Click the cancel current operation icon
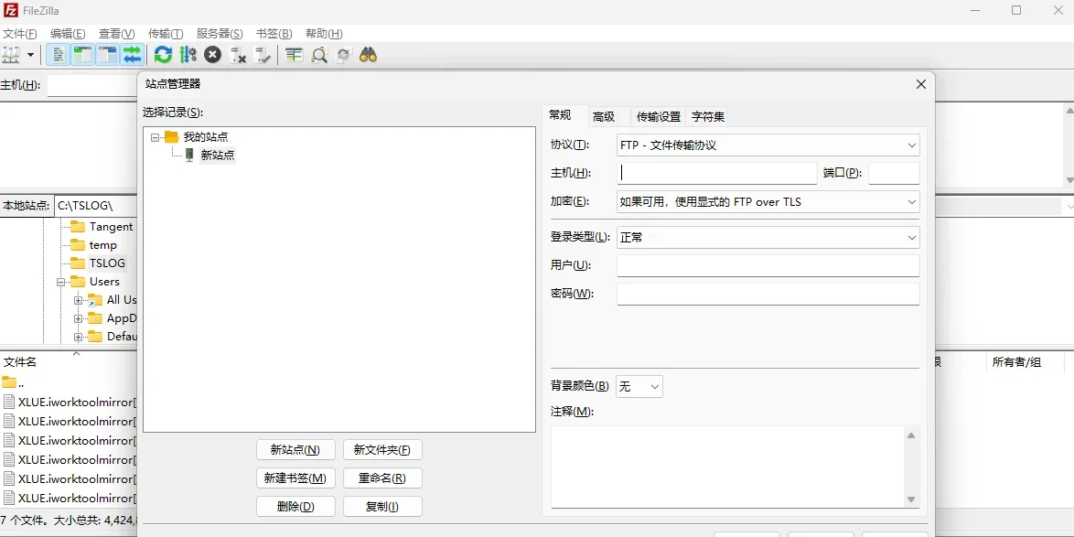1074x537 pixels. click(213, 54)
